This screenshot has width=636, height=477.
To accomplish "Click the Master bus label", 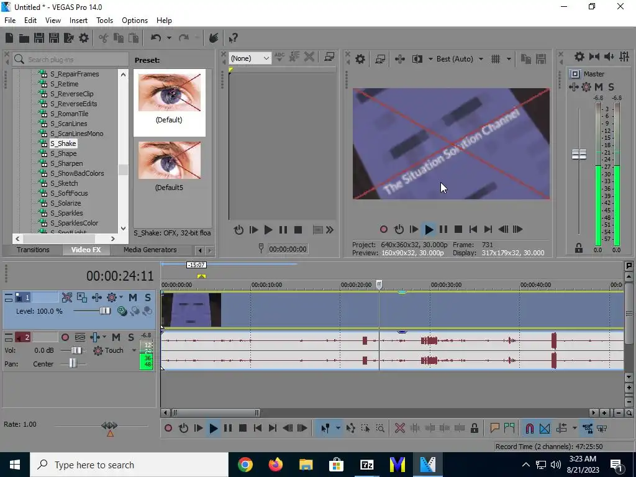I will click(x=594, y=74).
